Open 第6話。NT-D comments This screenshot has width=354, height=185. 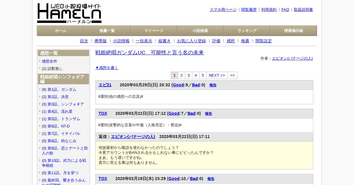pos(56,126)
